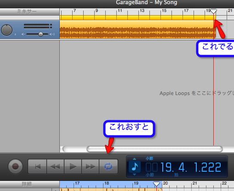Start recording with the red record button
Screen dimensions: 234x191
pyautogui.click(x=15, y=166)
